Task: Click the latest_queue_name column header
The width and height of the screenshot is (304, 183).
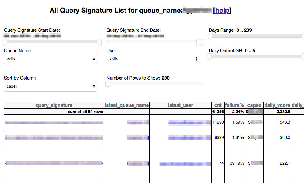Action: click(x=127, y=105)
